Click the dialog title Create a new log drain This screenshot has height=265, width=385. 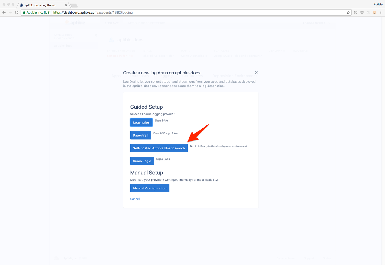coord(162,73)
